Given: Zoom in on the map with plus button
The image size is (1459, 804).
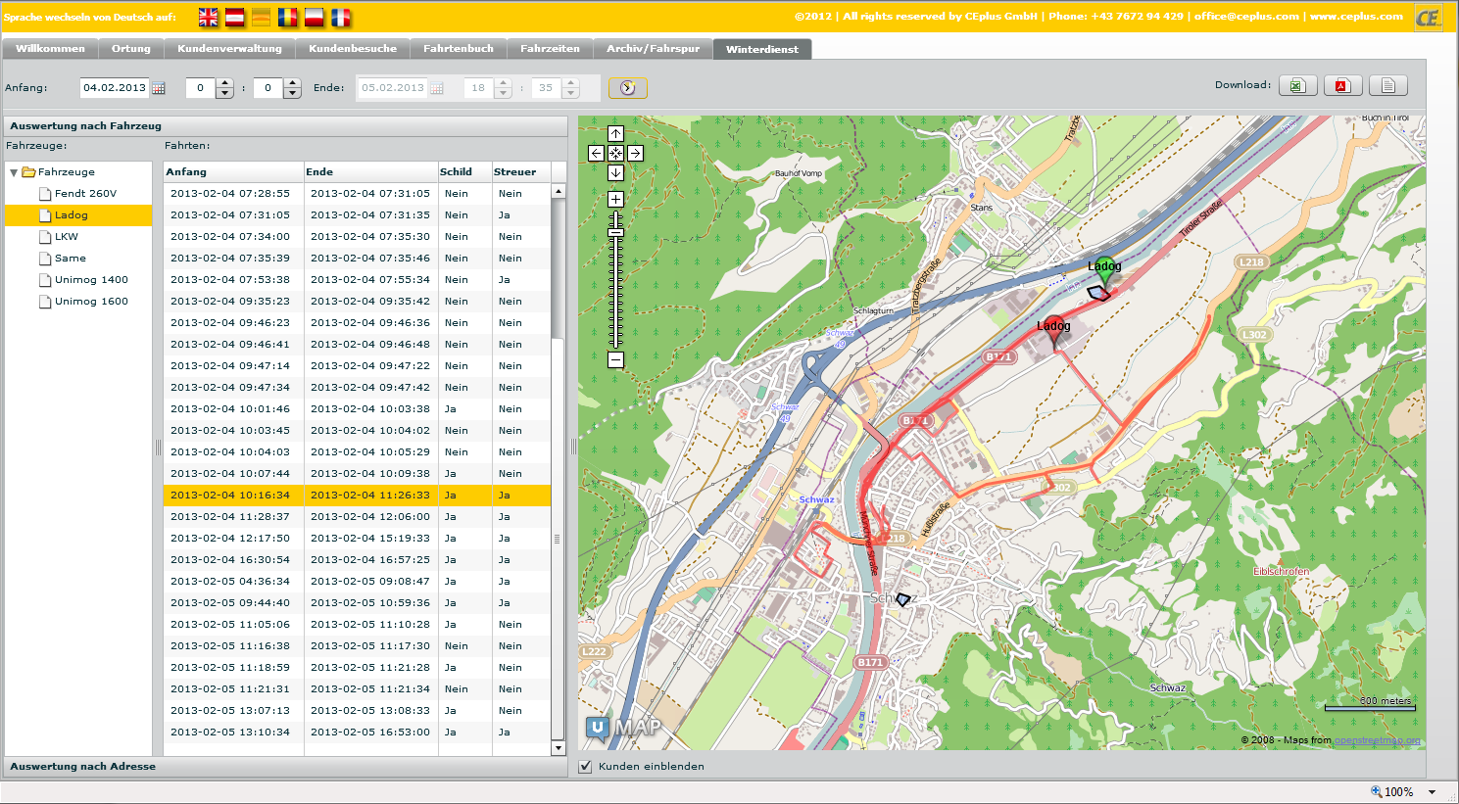Looking at the screenshot, I should click(615, 200).
